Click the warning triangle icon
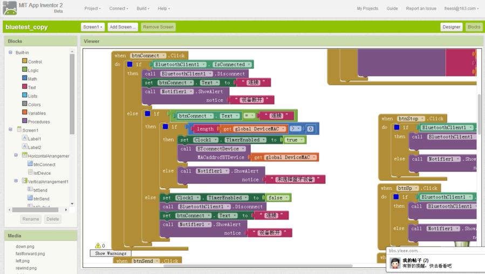Viewport: 485px width, 274px height. point(98,245)
